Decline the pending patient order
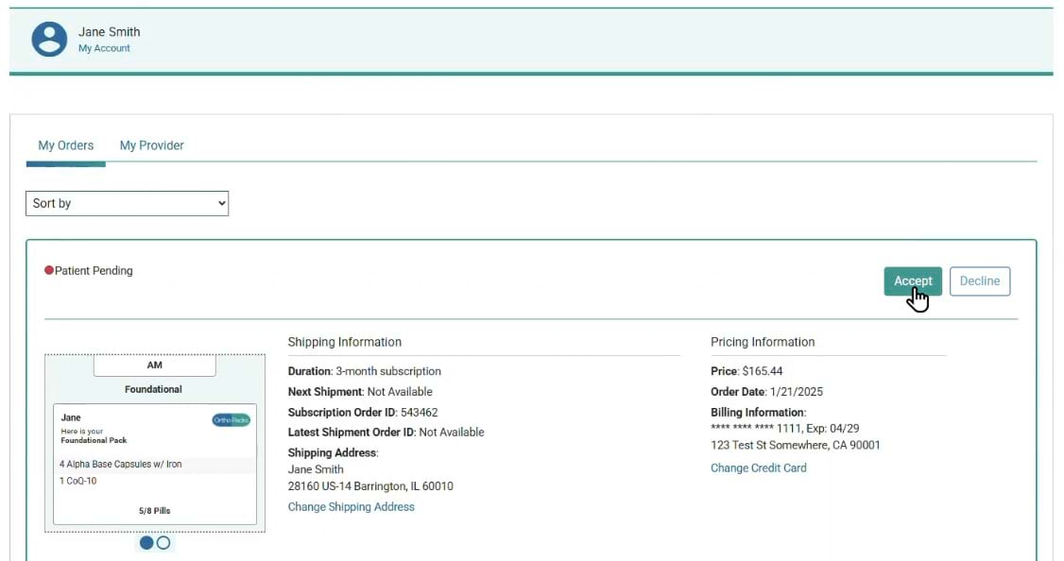Viewport: 1064px width, 561px height. click(x=980, y=280)
